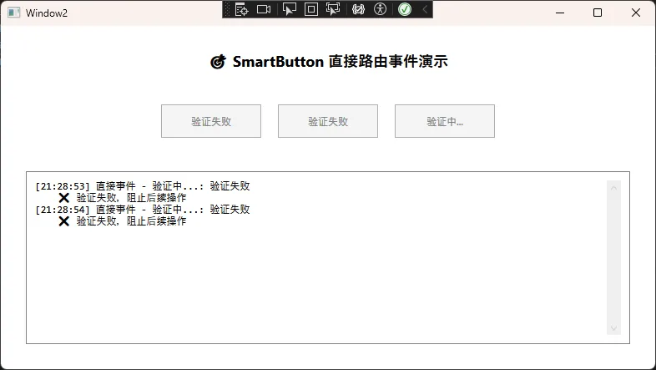Click the first 21:28:53 log entry line

(142, 186)
